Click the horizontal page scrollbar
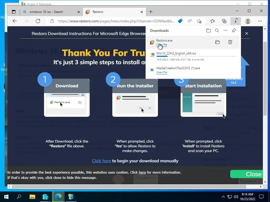This screenshot has height=202, width=270. (x=129, y=186)
